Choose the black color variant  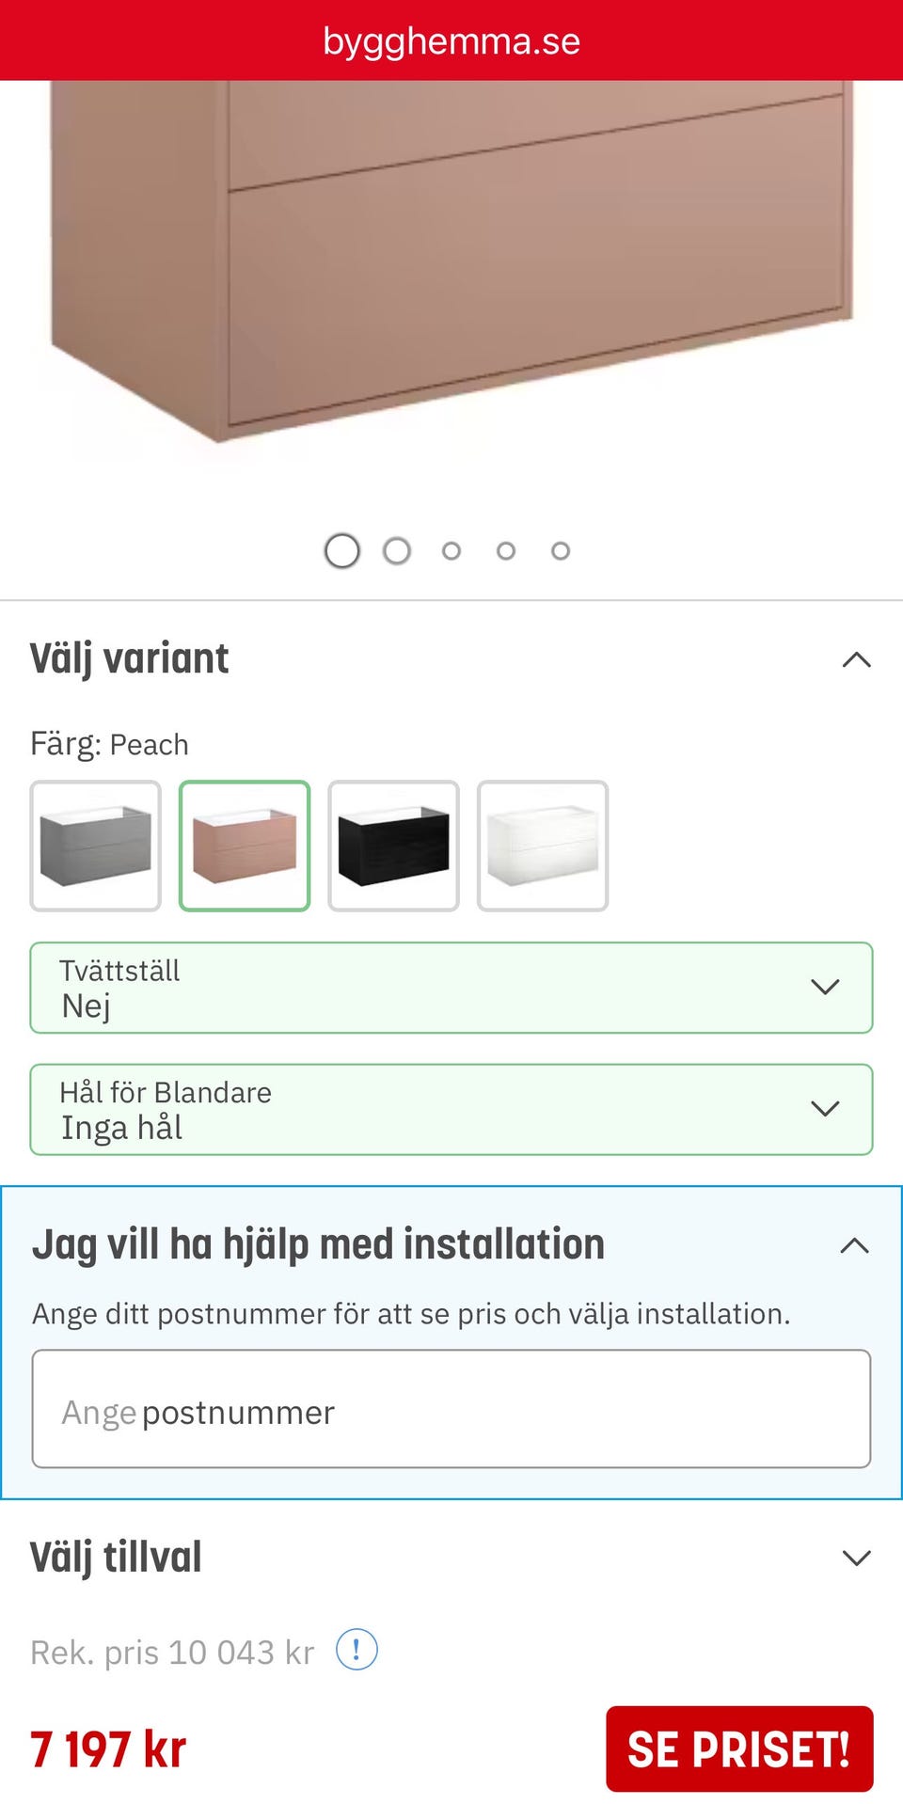(x=393, y=846)
